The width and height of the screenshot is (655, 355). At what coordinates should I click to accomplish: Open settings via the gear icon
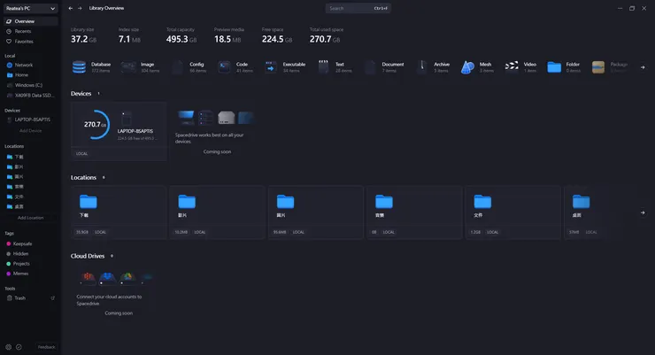coord(8,347)
